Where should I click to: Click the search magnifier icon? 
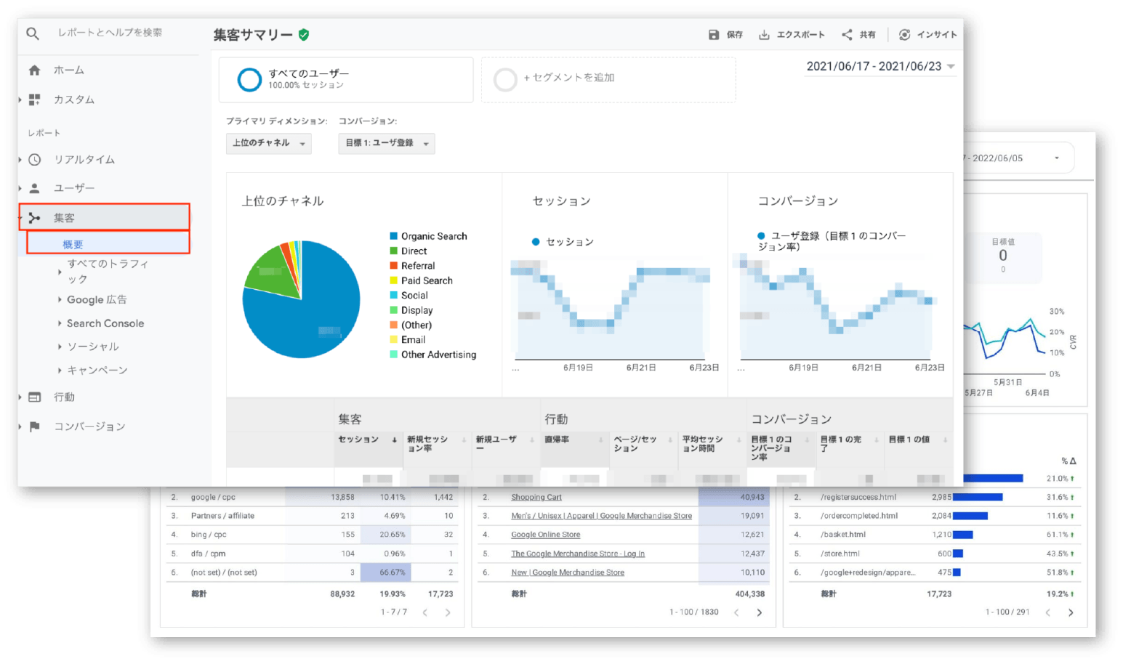click(x=32, y=33)
